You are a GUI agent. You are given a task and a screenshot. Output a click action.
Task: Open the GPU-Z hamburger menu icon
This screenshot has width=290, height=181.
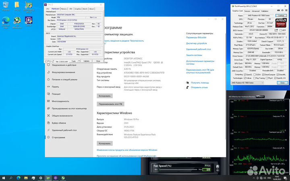(286, 10)
